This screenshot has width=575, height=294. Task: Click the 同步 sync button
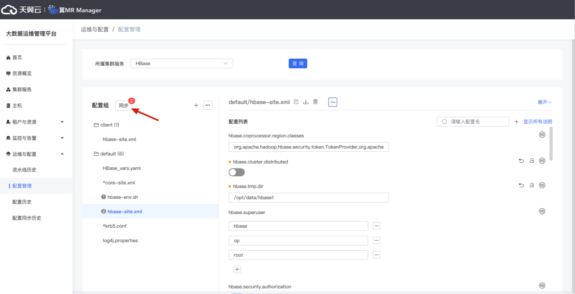click(123, 106)
